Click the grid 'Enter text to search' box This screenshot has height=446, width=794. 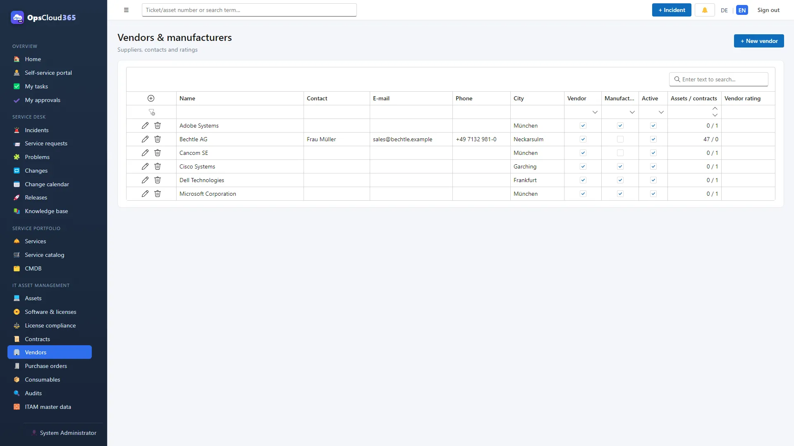tap(719, 79)
